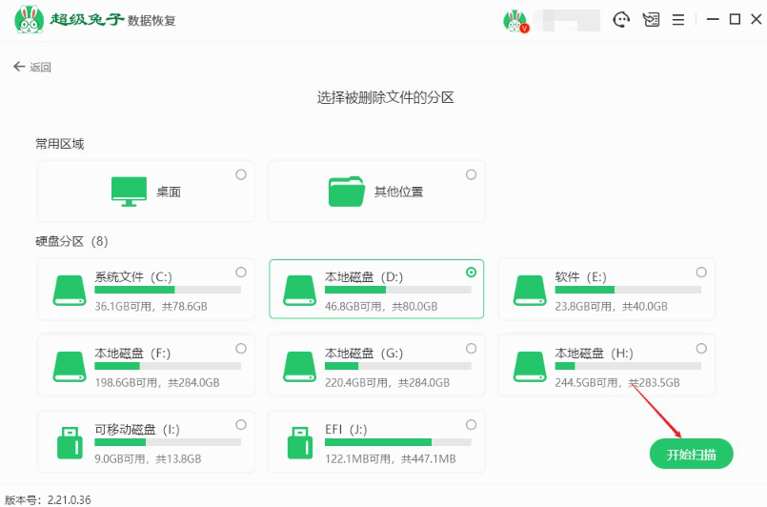Select the 本地磁盘 (F:) radio button
767x507 pixels.
(x=241, y=349)
